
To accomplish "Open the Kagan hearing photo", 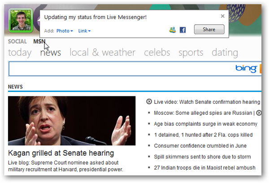I will tap(72, 121).
